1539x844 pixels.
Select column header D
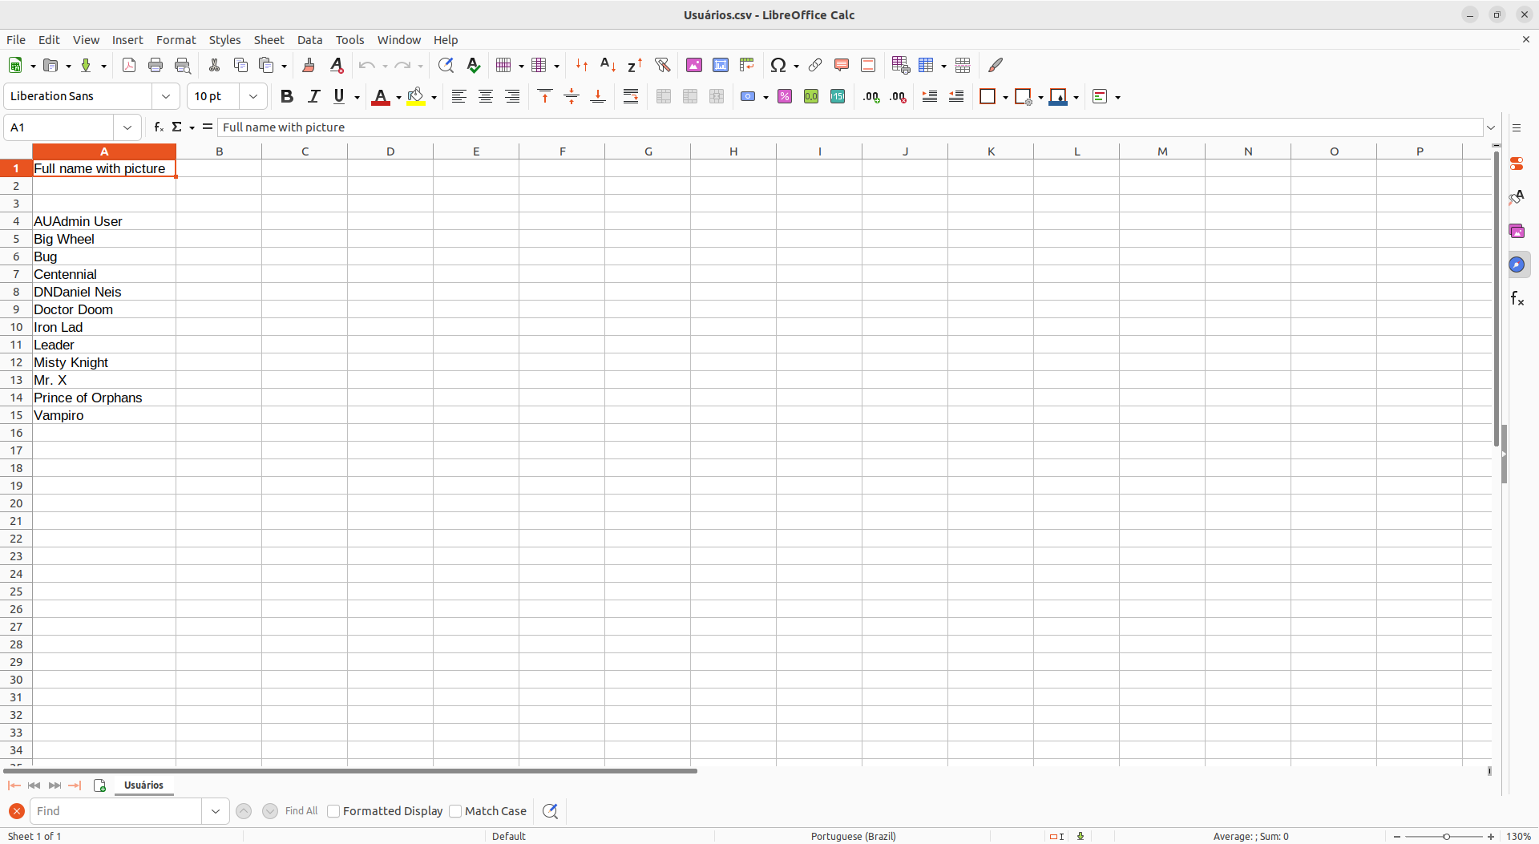point(390,151)
